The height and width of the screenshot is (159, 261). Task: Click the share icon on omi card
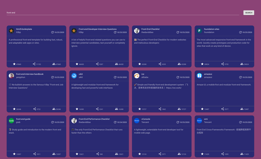pos(223,154)
